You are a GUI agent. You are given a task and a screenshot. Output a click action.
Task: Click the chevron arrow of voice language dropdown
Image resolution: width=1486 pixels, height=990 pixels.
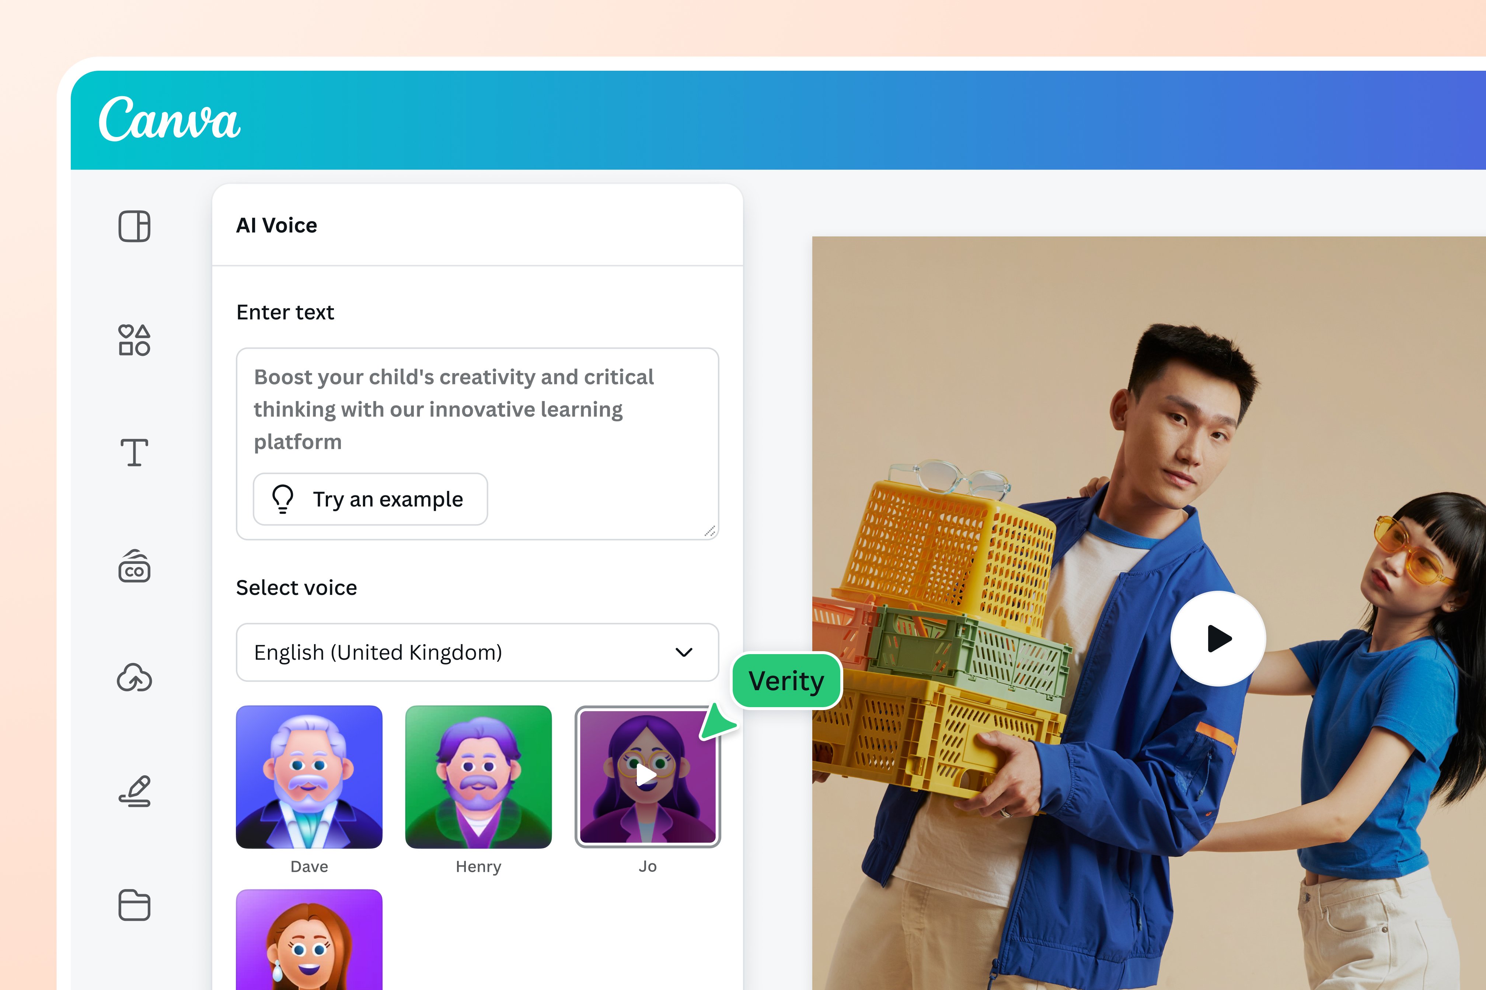pyautogui.click(x=684, y=652)
